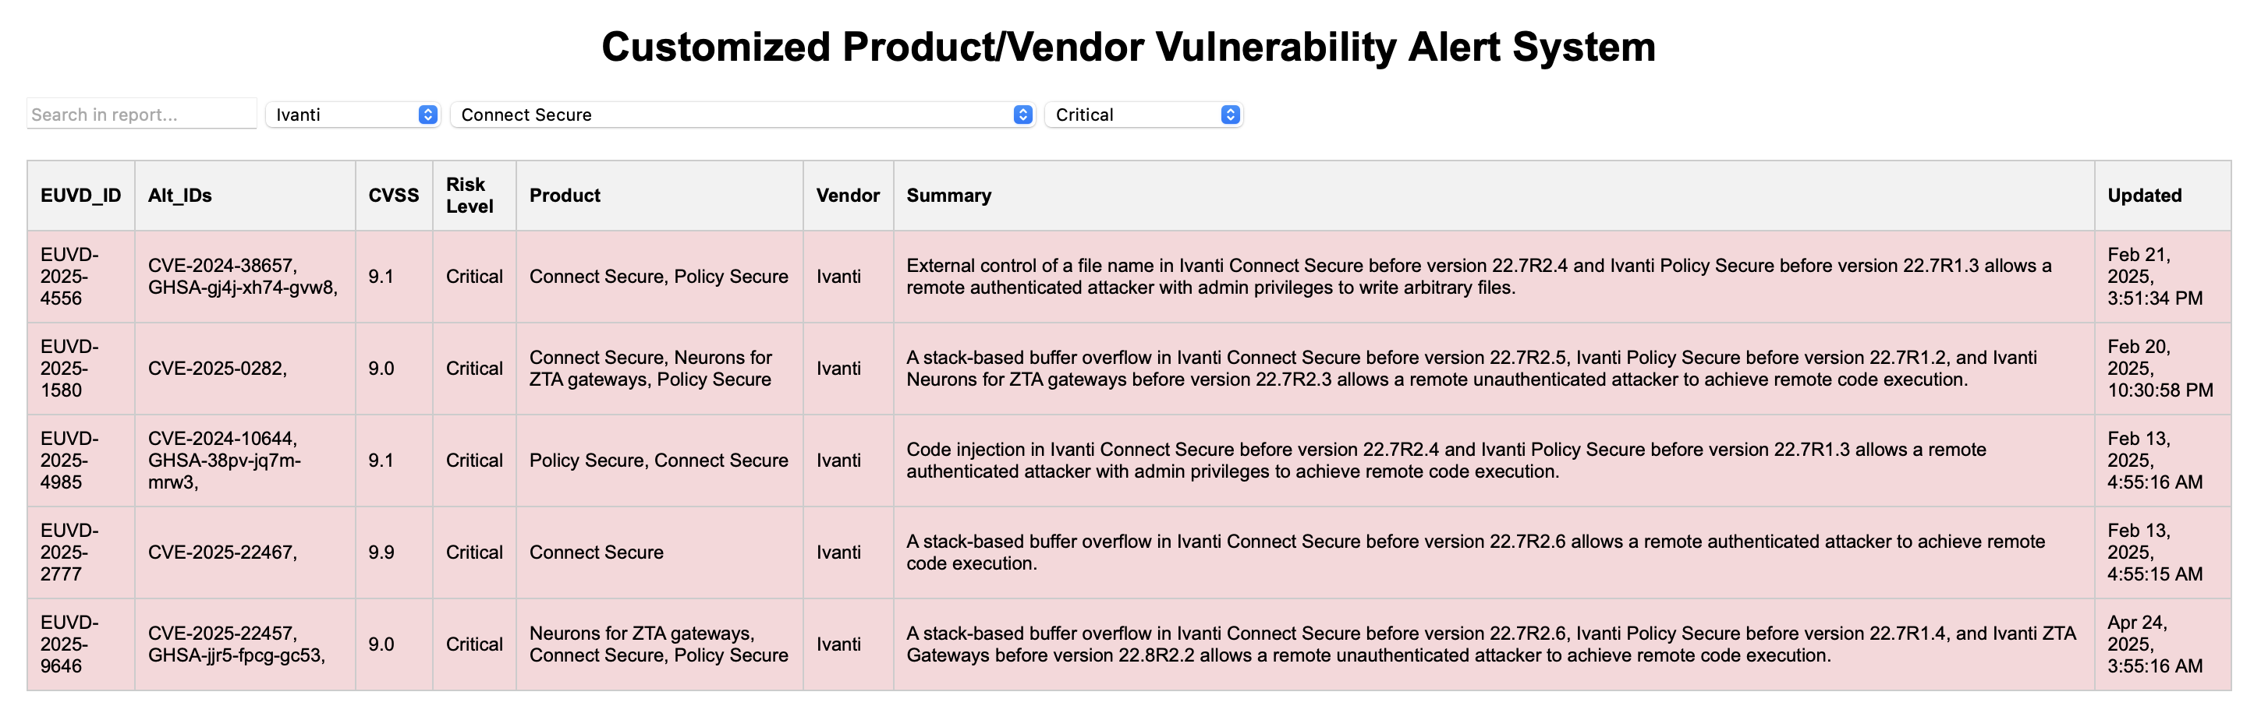
Task: Click the Alt_IDs column header
Action: point(245,196)
